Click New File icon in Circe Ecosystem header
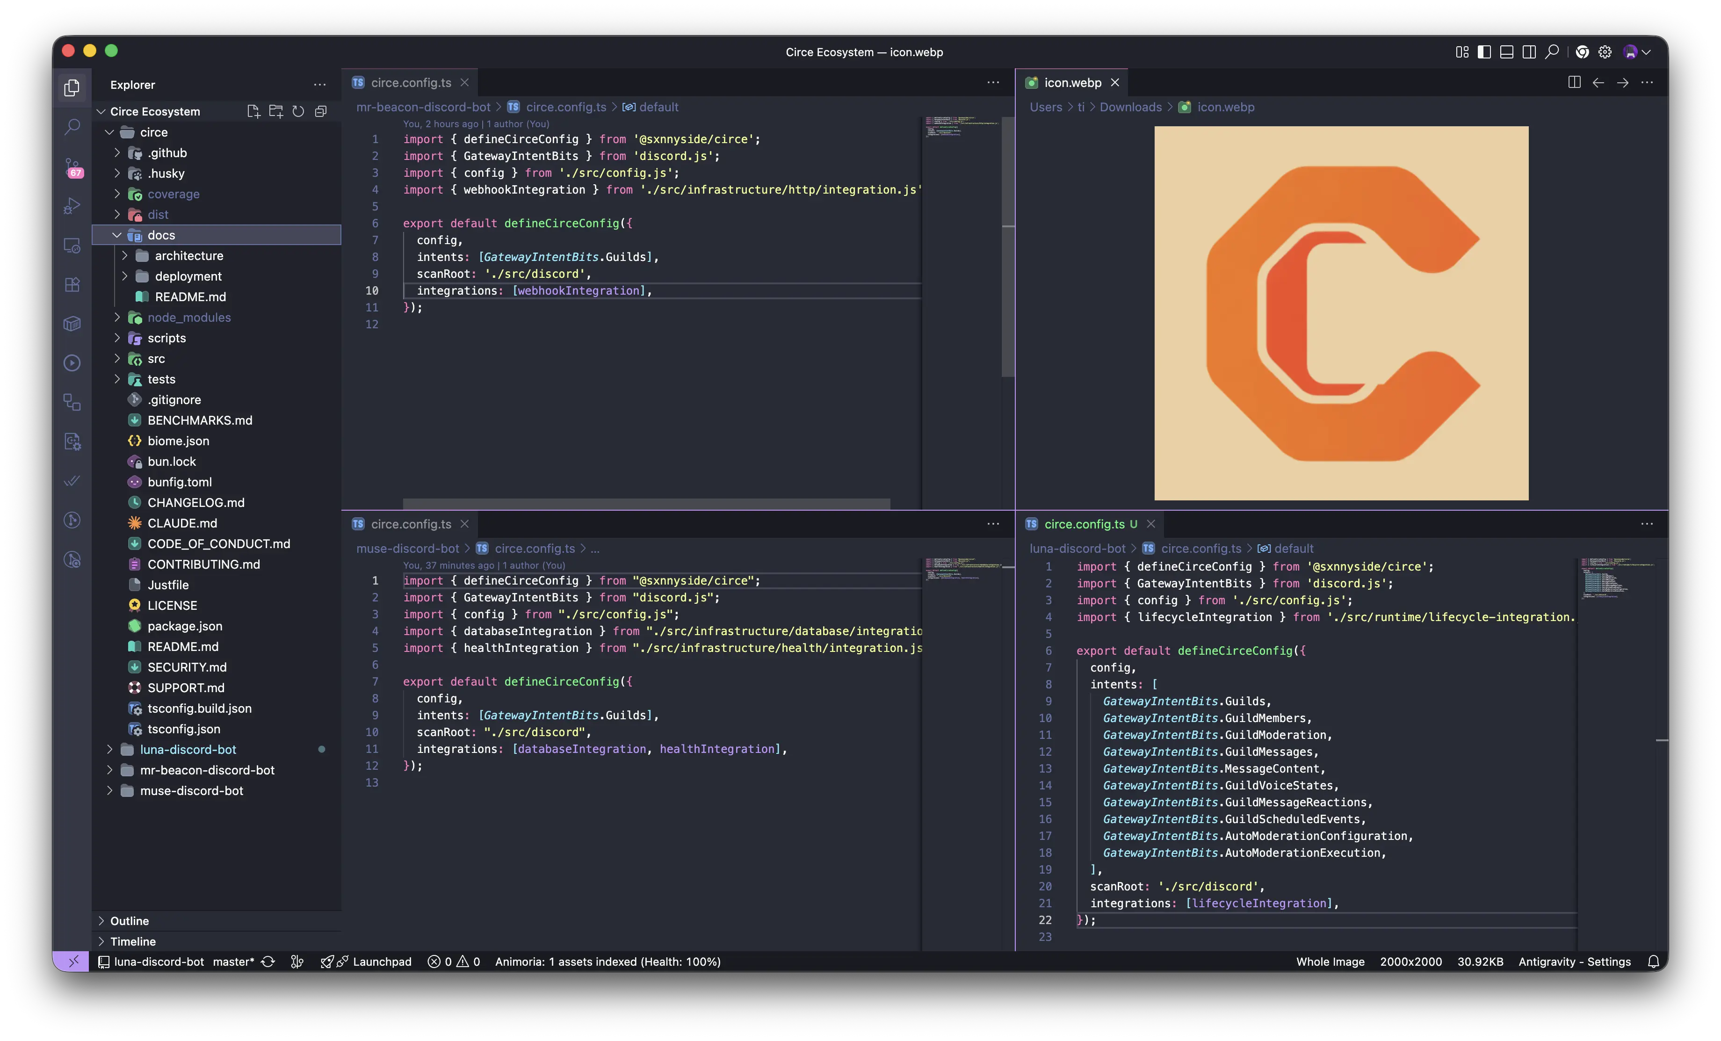 253,111
